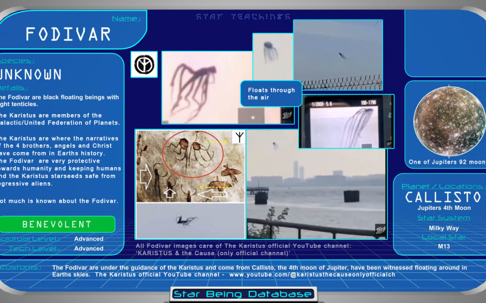
Task: Select the Star Being Database banner
Action: tap(243, 294)
